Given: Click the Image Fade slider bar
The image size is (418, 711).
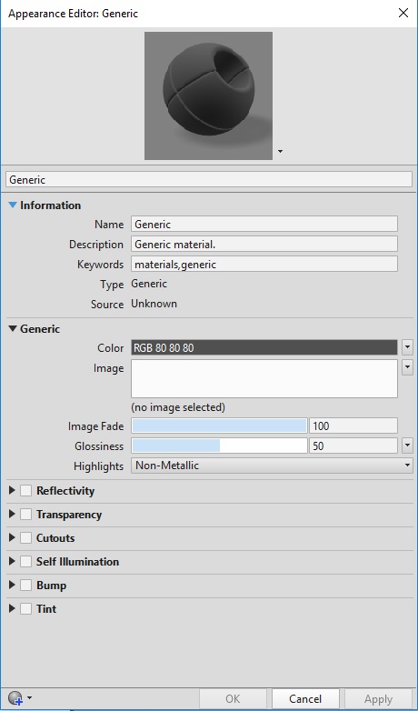Looking at the screenshot, I should click(x=219, y=426).
